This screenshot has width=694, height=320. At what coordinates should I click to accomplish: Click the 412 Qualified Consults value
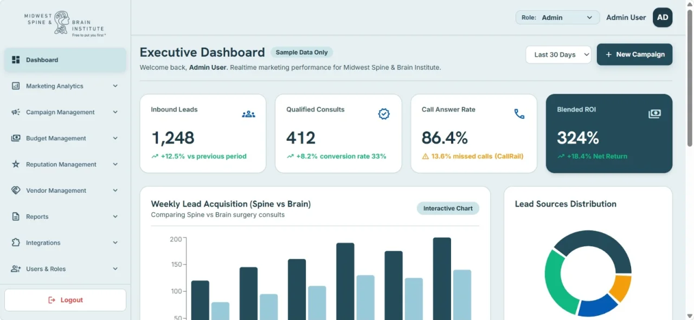tap(301, 138)
